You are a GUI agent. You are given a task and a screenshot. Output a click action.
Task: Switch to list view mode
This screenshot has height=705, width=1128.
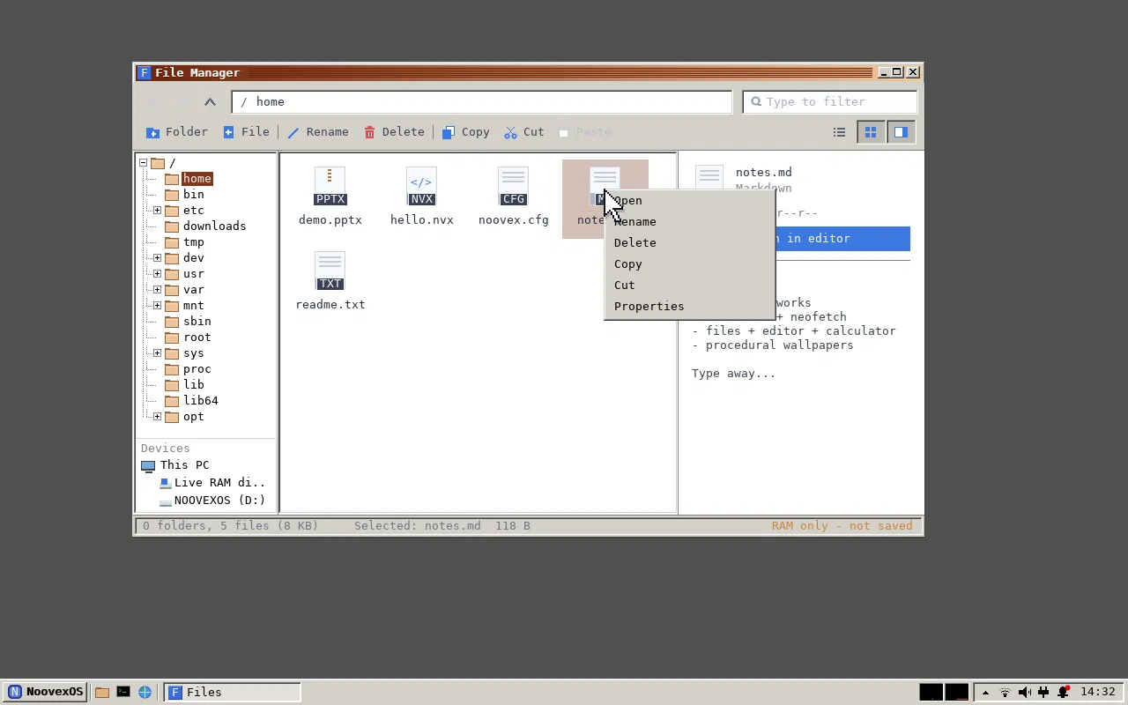pyautogui.click(x=839, y=132)
